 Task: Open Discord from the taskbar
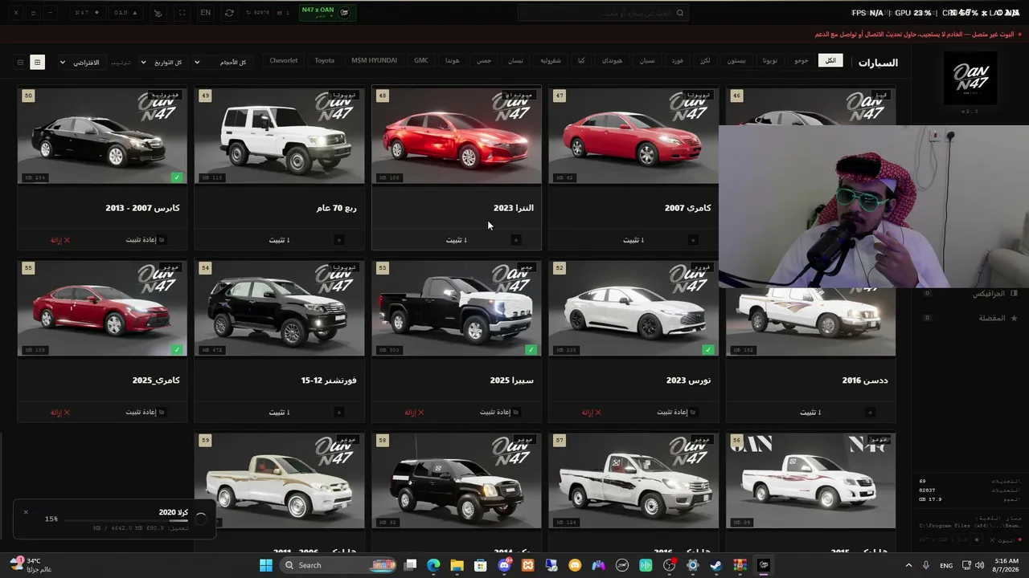[504, 565]
